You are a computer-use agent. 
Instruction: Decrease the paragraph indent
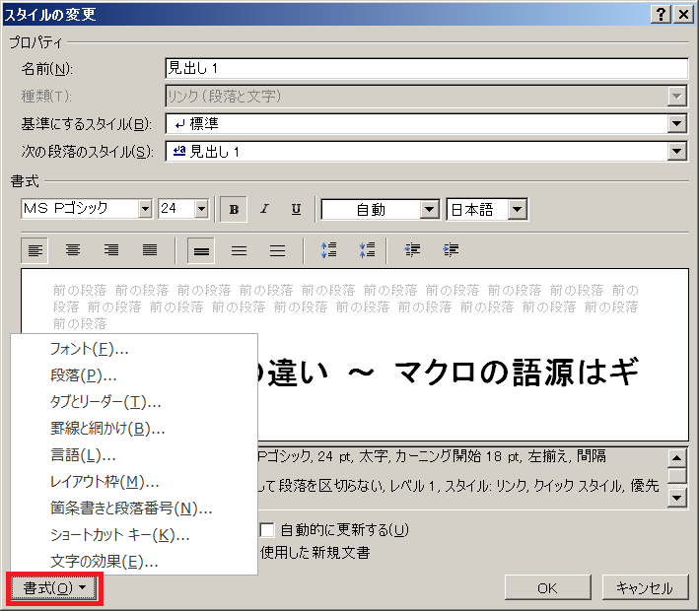[412, 250]
